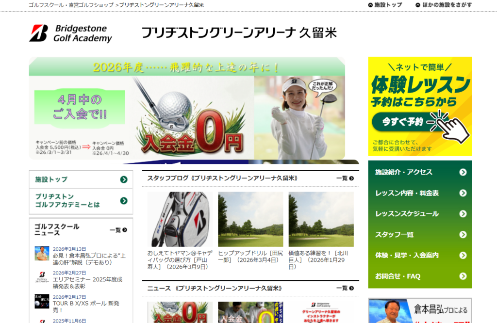The image size is (497, 323).
Task: Click arrow icon next to ブリヂストンゴルフアカデミーとは
Action: [x=124, y=201]
